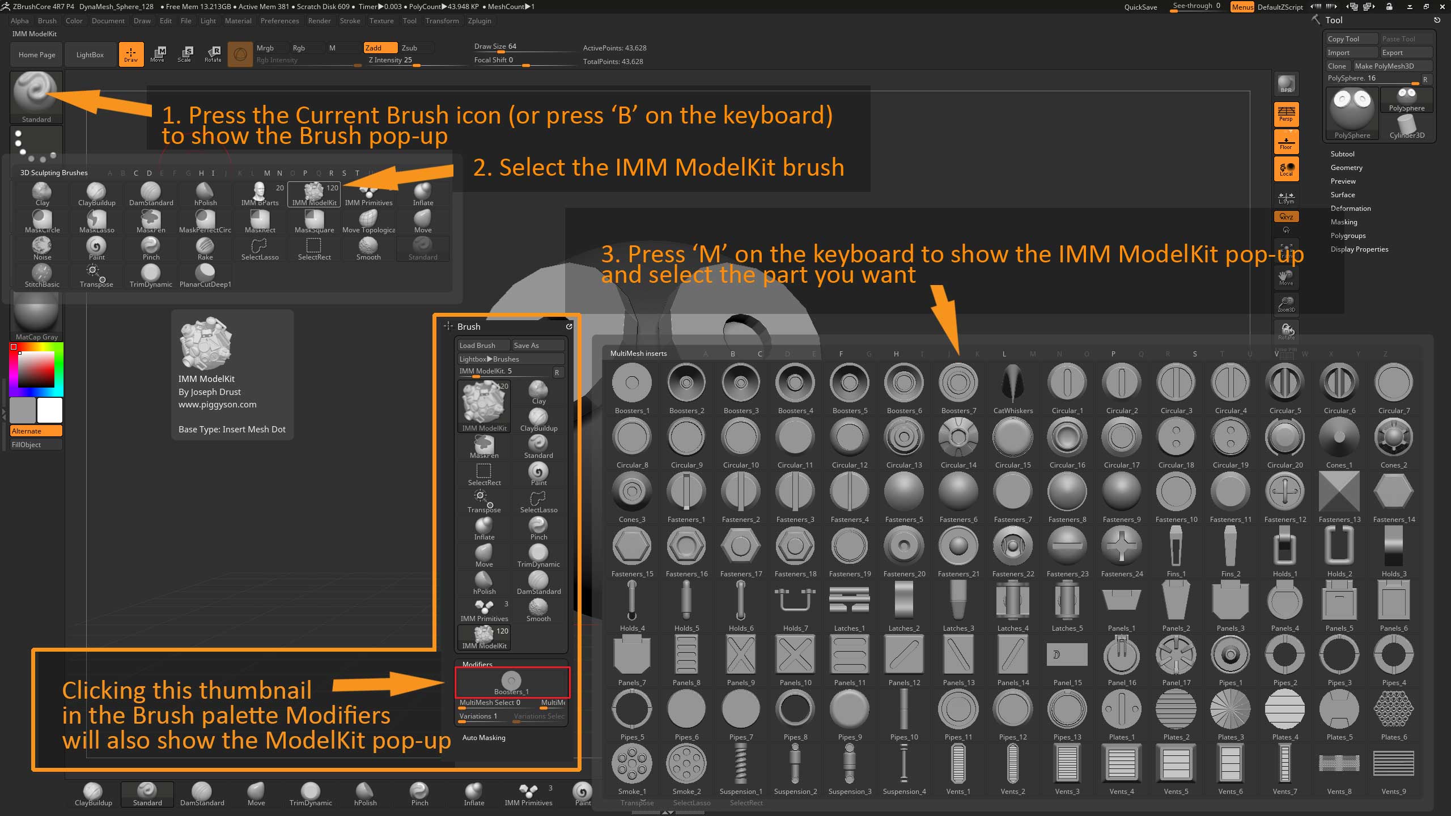
Task: Expand the Geometry section
Action: point(1346,168)
